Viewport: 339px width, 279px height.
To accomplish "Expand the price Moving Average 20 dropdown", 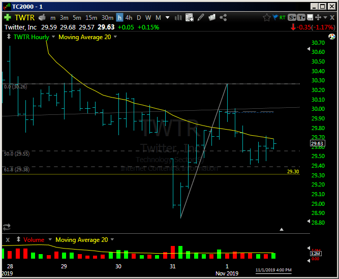I will point(115,37).
